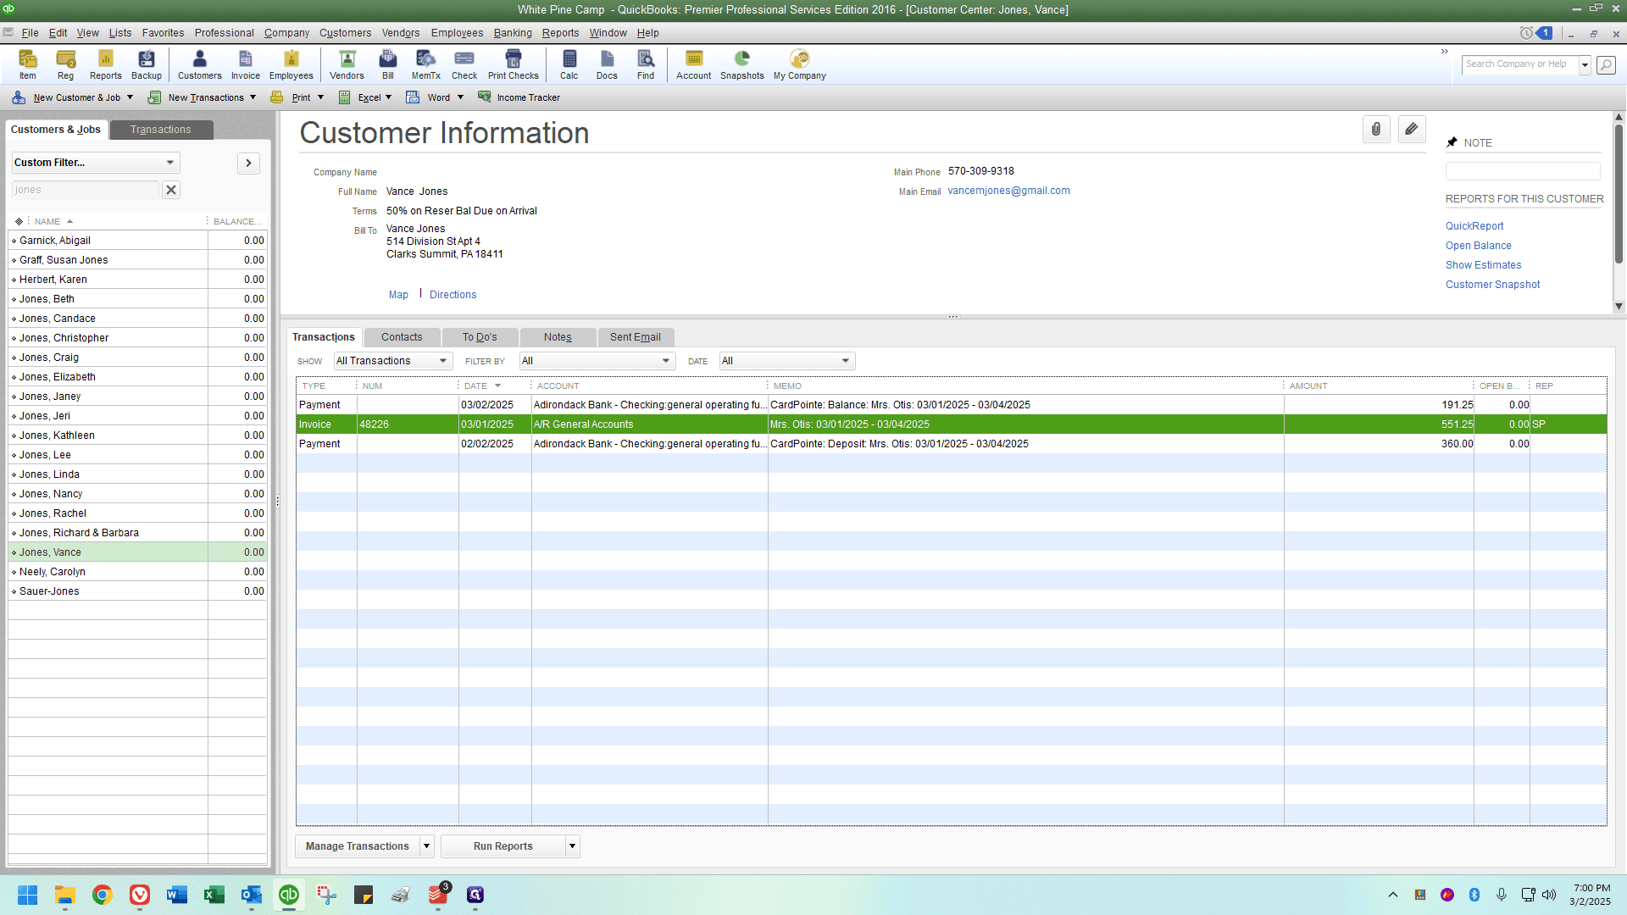Screen dimensions: 1627x915
Task: Select Jones, Kathleen in customer list
Action: point(137,435)
